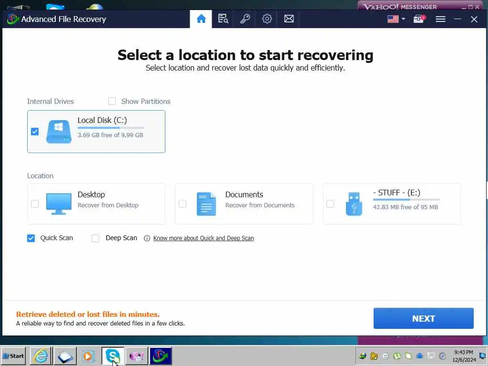The width and height of the screenshot is (488, 366).
Task: Click the STUFF (E:) usage bar
Action: [406, 200]
